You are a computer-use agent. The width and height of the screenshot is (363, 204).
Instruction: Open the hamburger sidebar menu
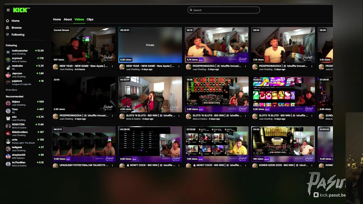[8, 10]
